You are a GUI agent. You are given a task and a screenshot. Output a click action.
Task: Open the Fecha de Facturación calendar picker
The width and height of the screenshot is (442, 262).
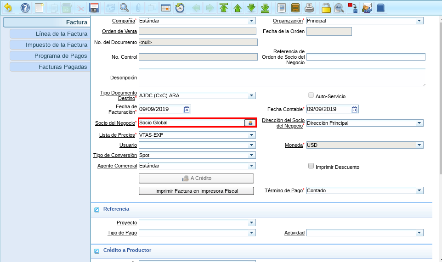(x=187, y=109)
